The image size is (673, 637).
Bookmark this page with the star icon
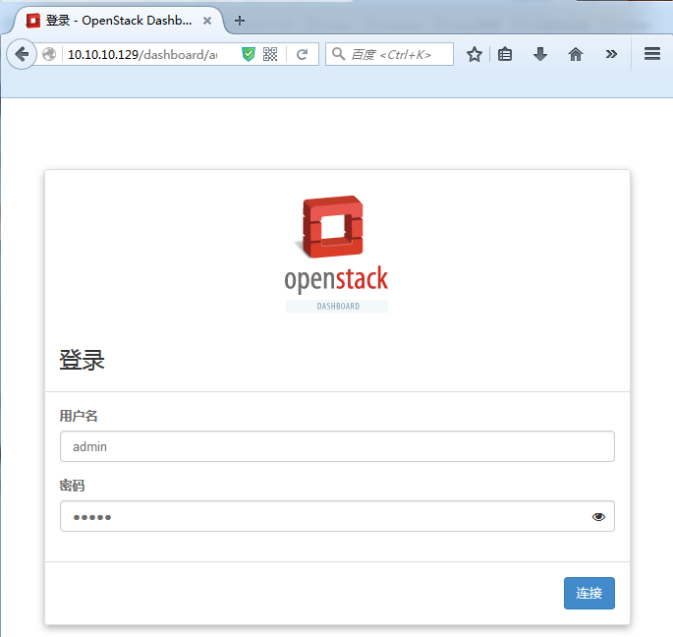point(475,54)
